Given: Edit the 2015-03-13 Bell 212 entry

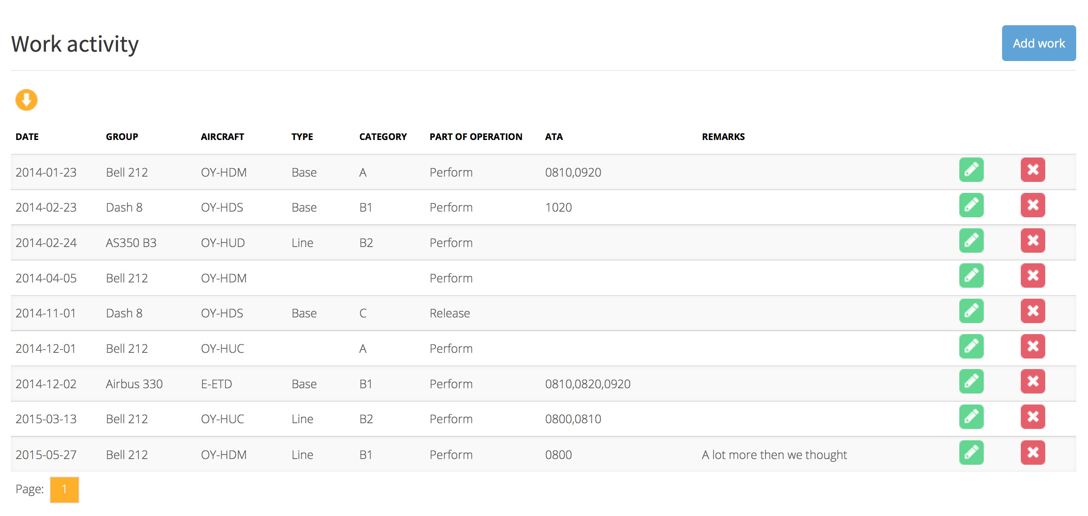Looking at the screenshot, I should [971, 417].
